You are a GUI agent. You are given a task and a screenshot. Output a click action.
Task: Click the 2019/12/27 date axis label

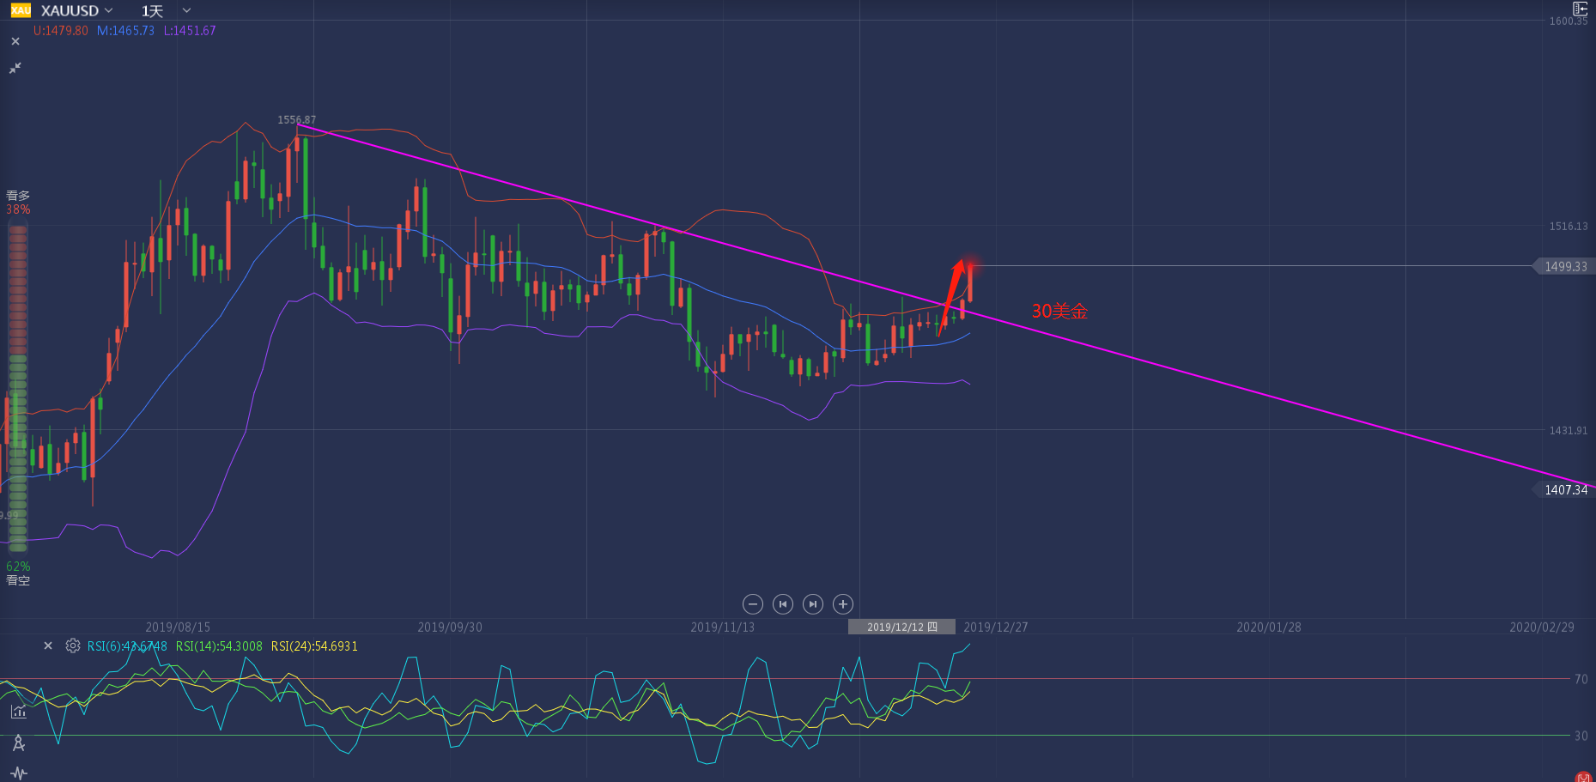tap(996, 627)
